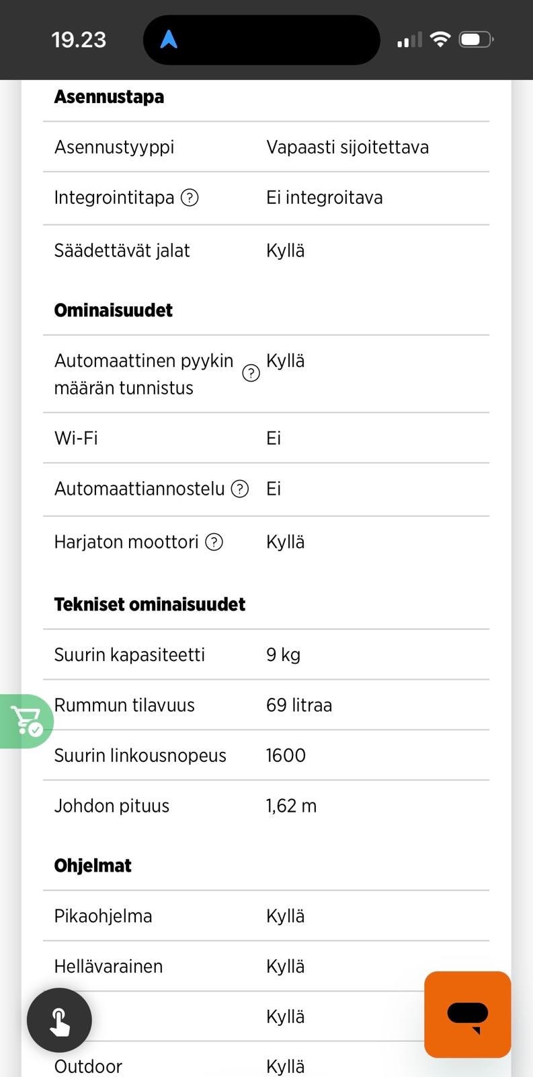Image resolution: width=533 pixels, height=1077 pixels.
Task: Click the help icon beside Automaattiannostelu
Action: pyautogui.click(x=239, y=489)
